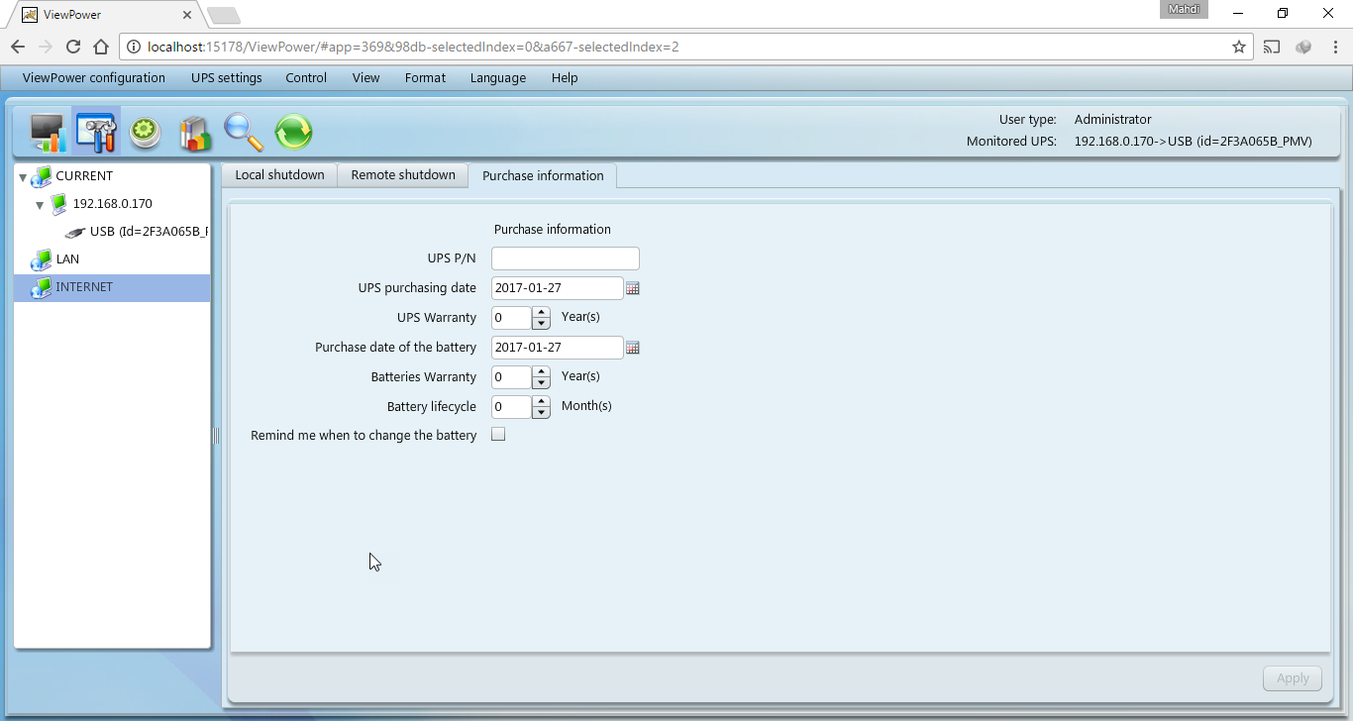Decrease the Battery lifecycle months value

541,412
